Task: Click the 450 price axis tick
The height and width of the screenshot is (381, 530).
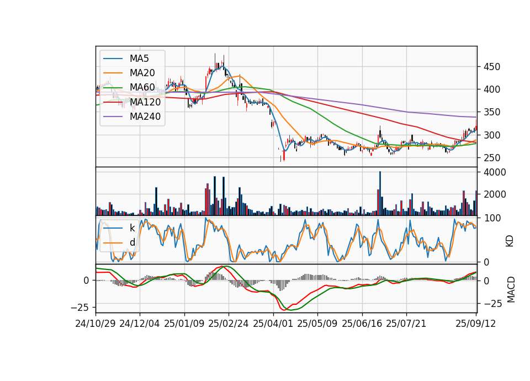Action: (x=492, y=67)
